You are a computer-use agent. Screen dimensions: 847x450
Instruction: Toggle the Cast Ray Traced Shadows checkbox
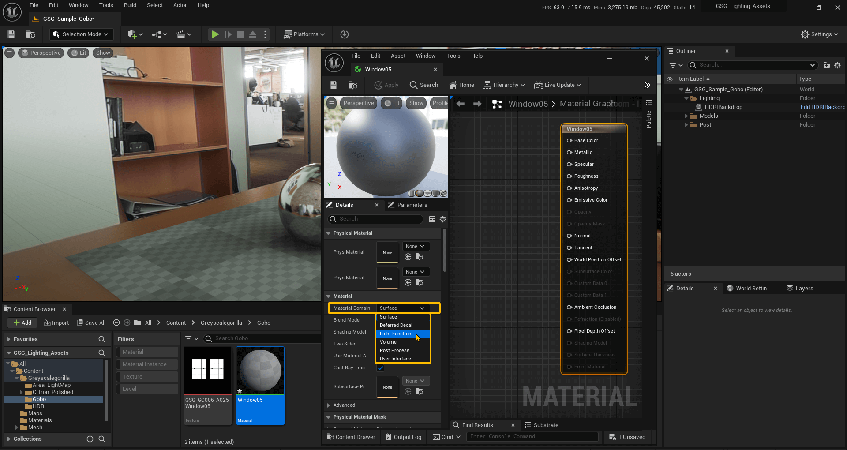tap(380, 368)
